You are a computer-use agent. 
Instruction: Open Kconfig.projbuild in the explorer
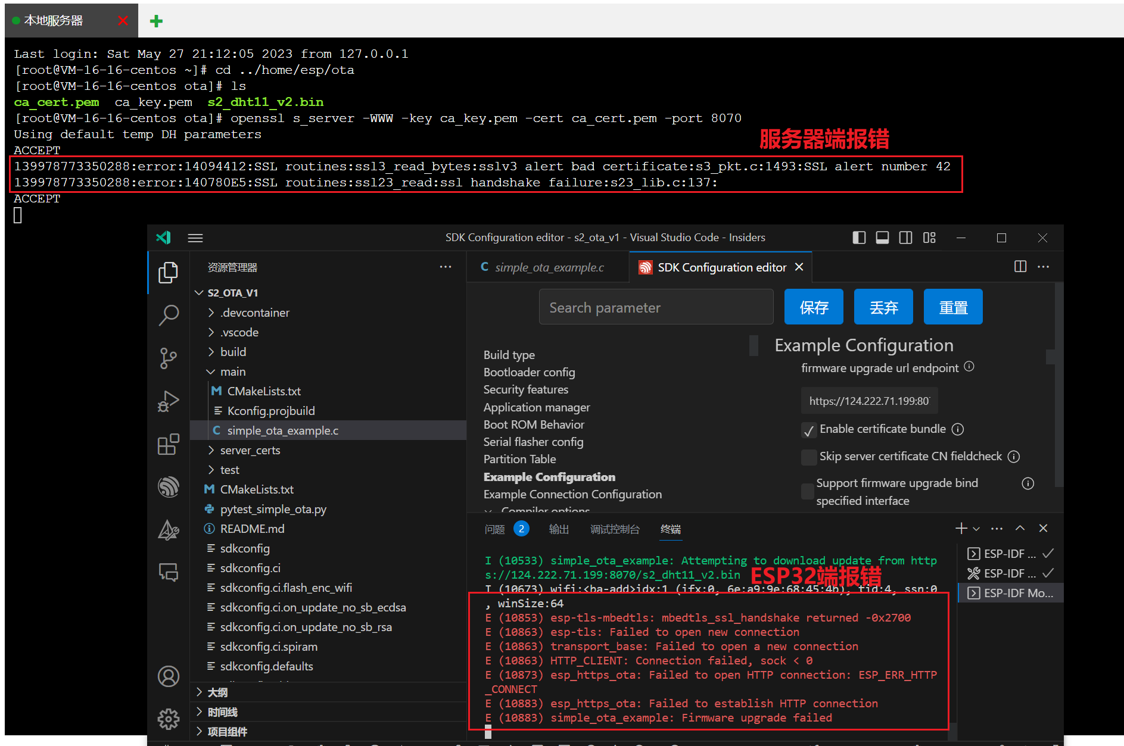click(x=271, y=411)
